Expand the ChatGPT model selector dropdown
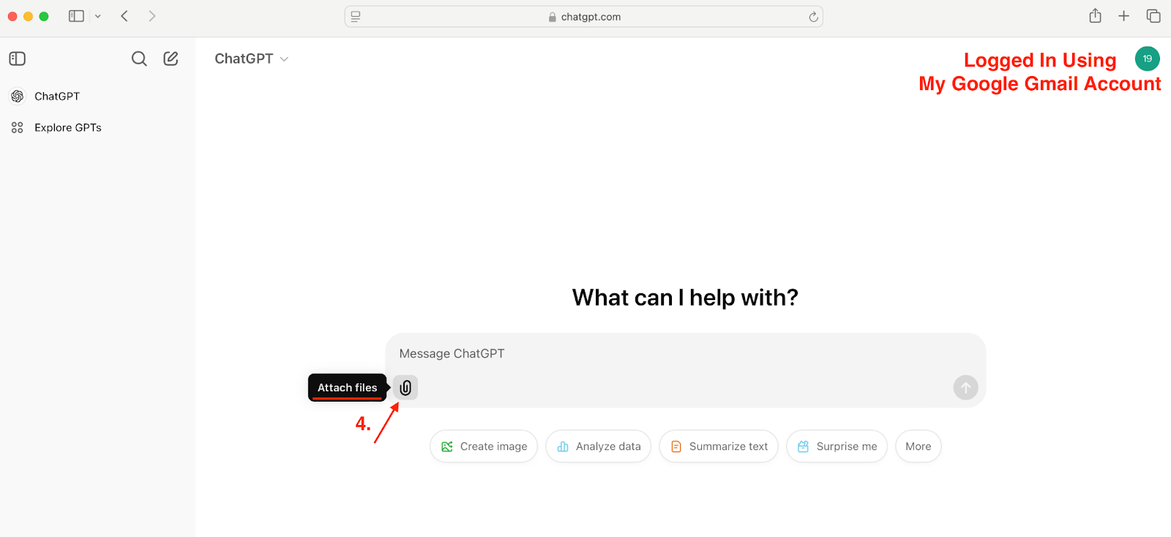 (x=251, y=59)
